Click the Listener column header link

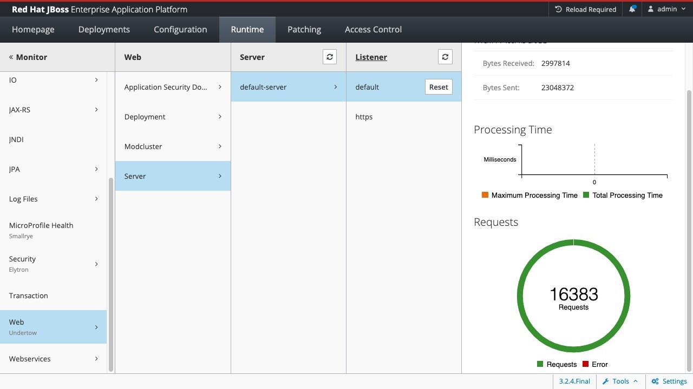click(371, 57)
